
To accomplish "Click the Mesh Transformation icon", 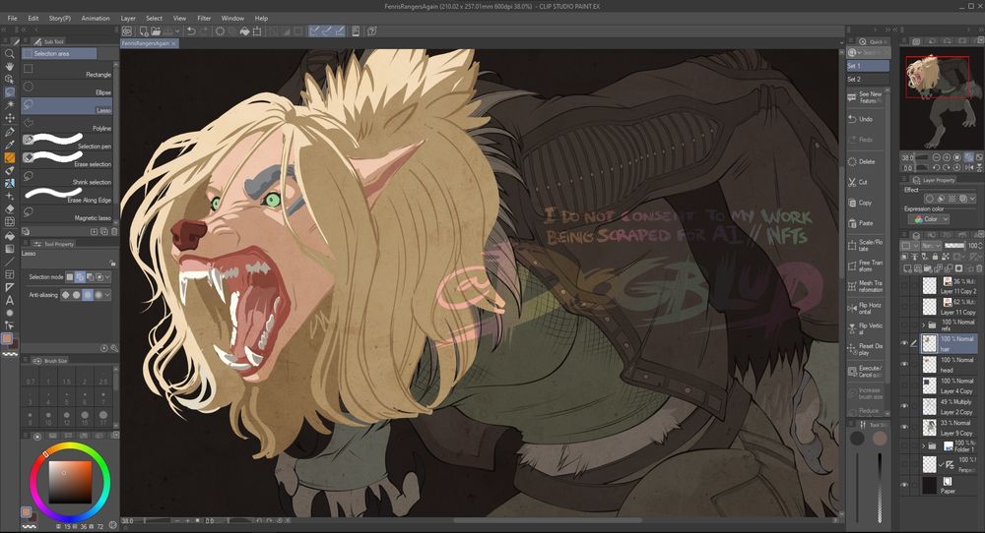I will pos(853,285).
